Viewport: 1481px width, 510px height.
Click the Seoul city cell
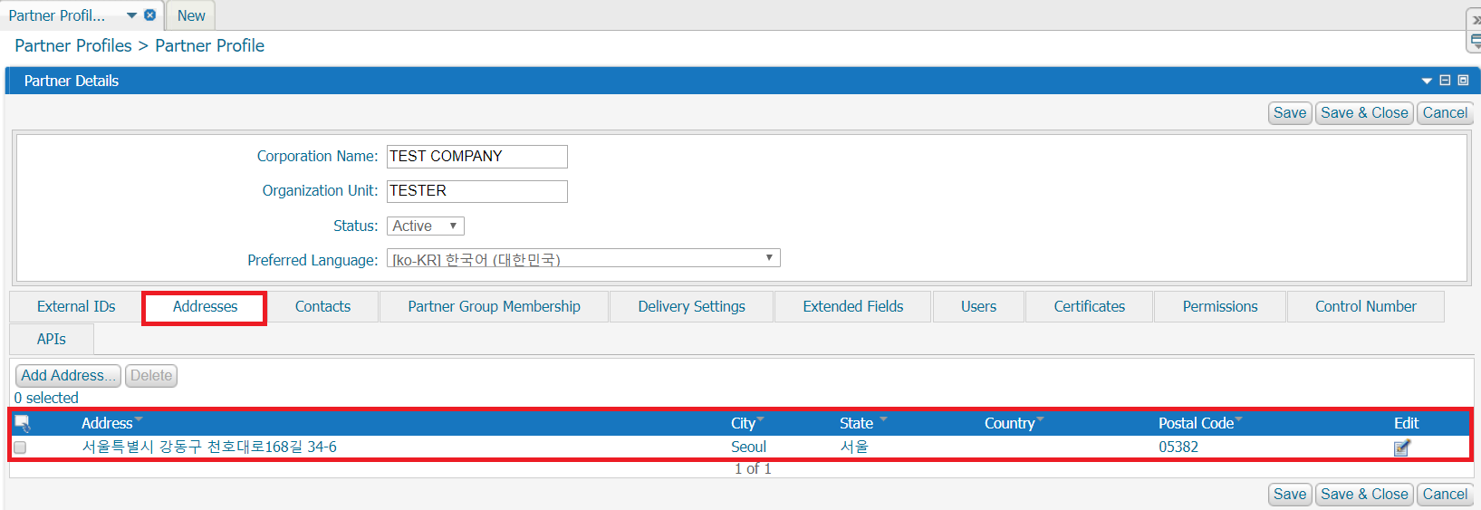pos(748,447)
